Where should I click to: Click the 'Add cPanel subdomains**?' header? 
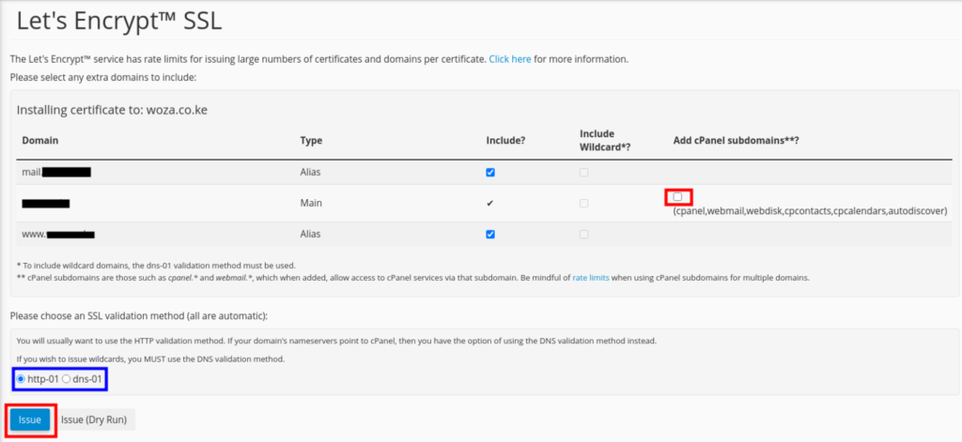[736, 141]
